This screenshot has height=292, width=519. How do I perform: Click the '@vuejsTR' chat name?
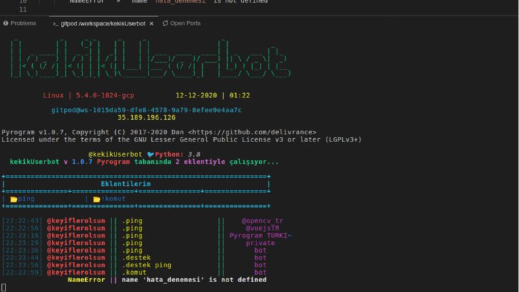262,228
